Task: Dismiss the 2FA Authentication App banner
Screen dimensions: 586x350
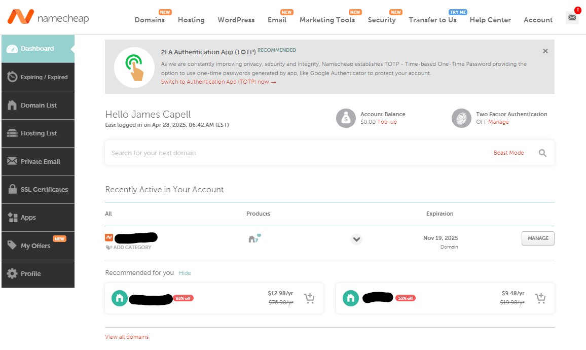Action: pos(545,51)
